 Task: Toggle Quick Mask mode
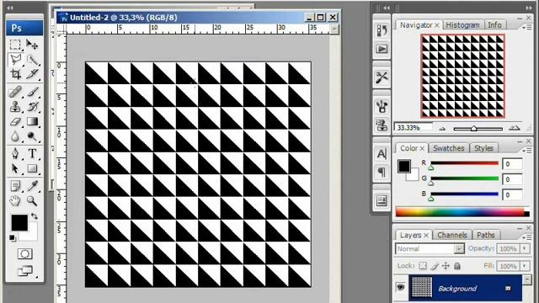pos(24,254)
